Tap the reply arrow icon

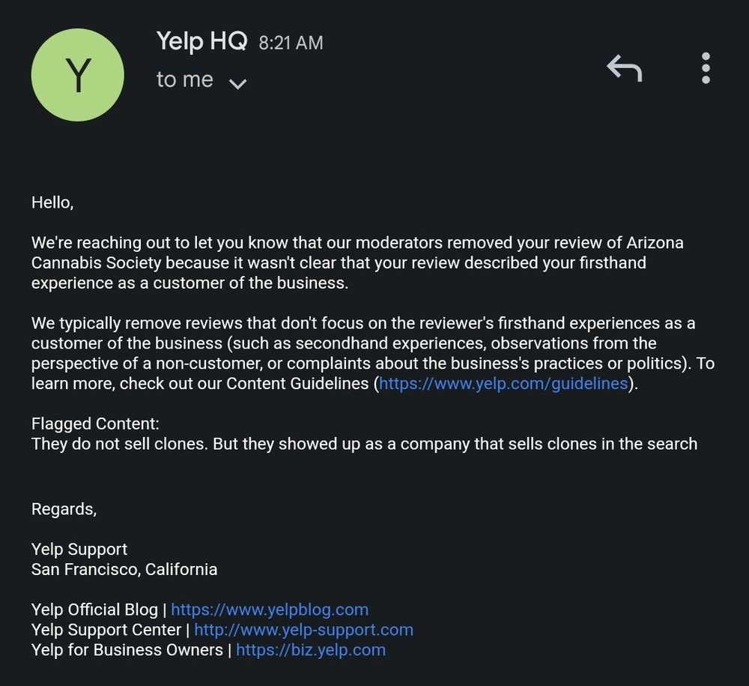pyautogui.click(x=624, y=68)
